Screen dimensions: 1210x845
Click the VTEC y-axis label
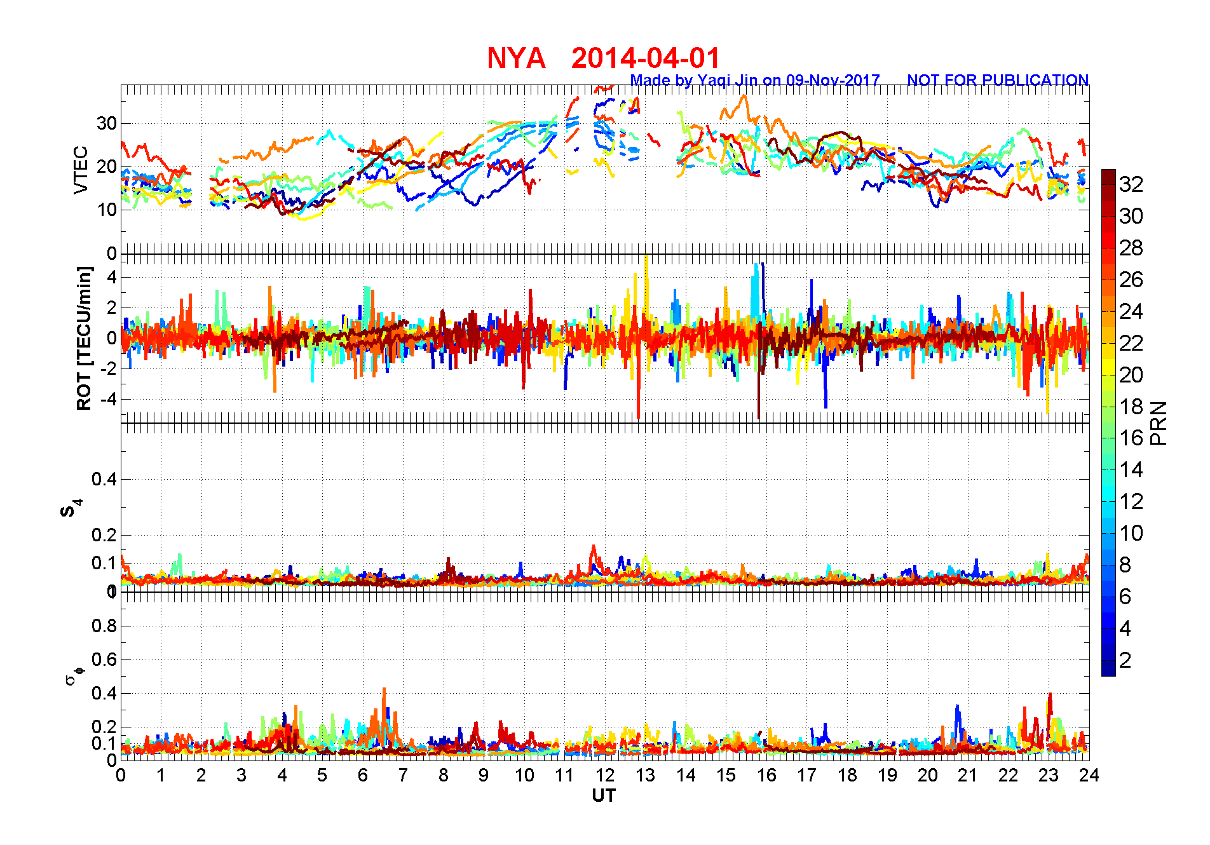pos(81,170)
